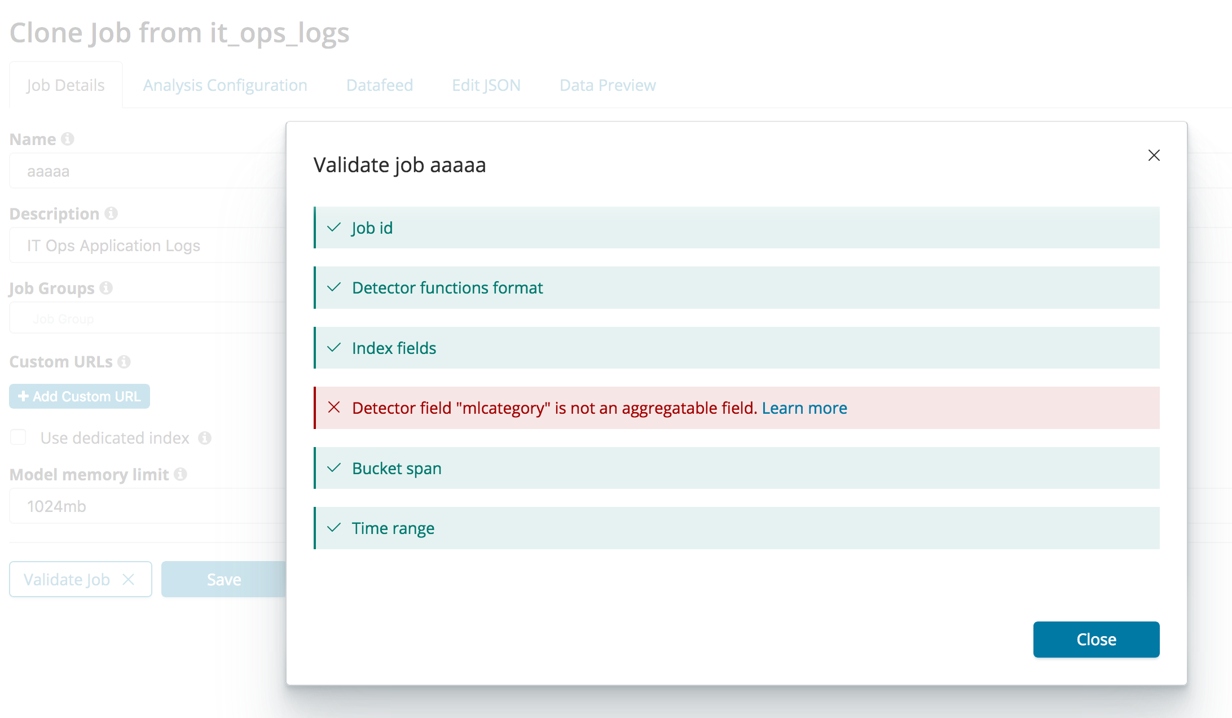Click the red X on the mlcategory error
Viewport: 1232px width, 718px height.
tap(334, 408)
